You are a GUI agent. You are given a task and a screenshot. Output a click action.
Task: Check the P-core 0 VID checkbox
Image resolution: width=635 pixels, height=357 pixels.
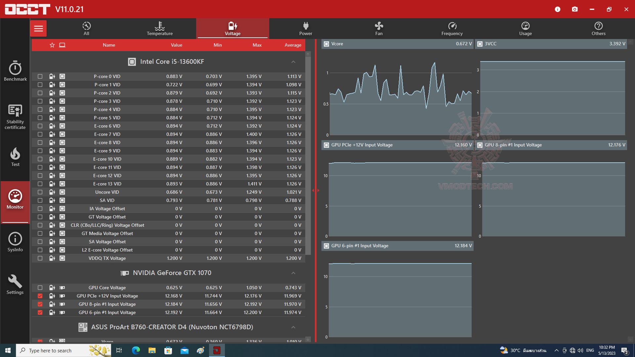(x=40, y=76)
